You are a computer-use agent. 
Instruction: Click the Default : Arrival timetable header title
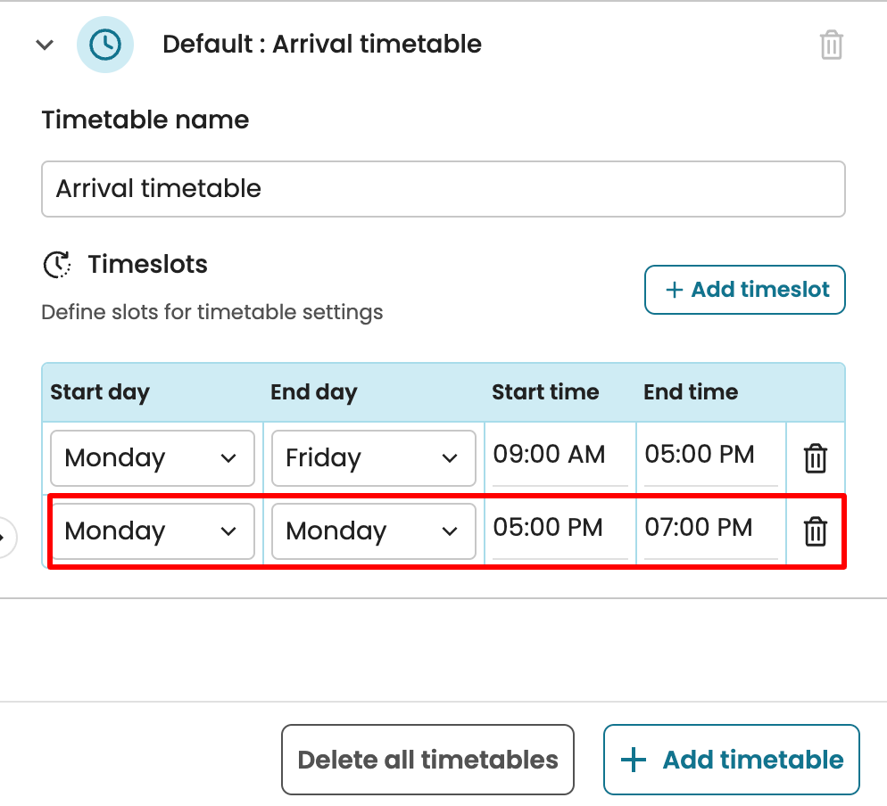[321, 45]
